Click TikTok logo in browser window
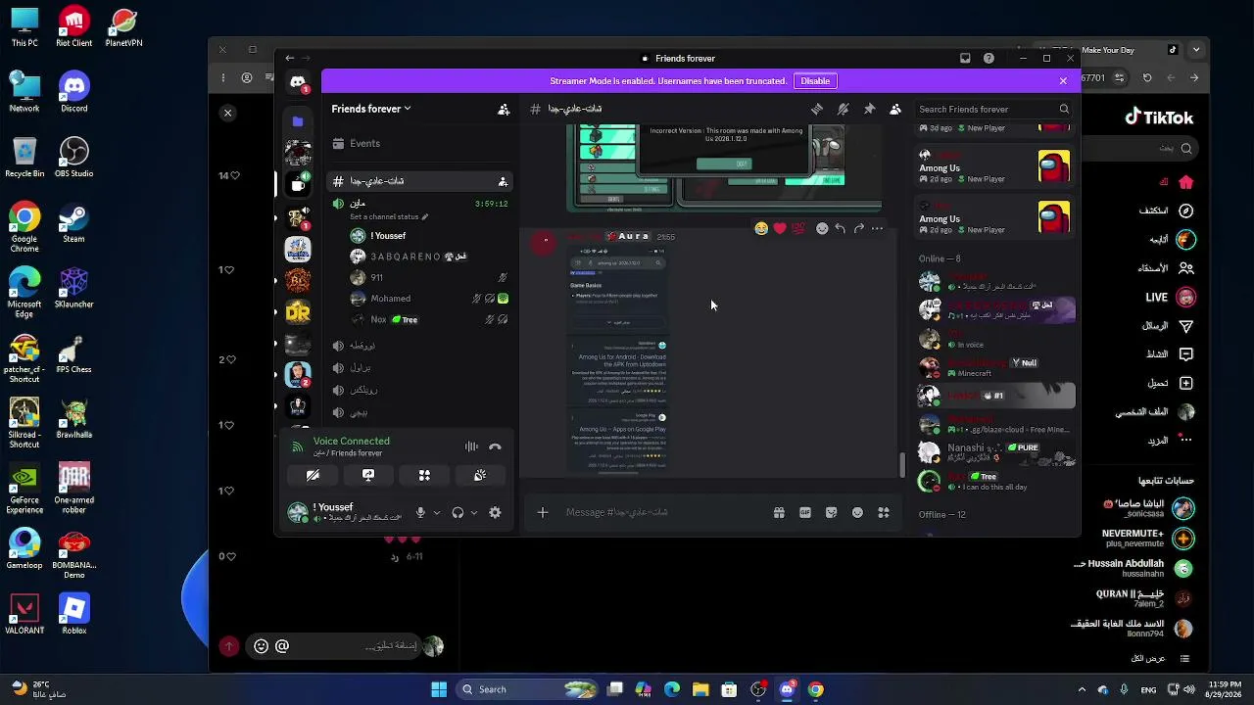This screenshot has width=1254, height=705. 1159,117
